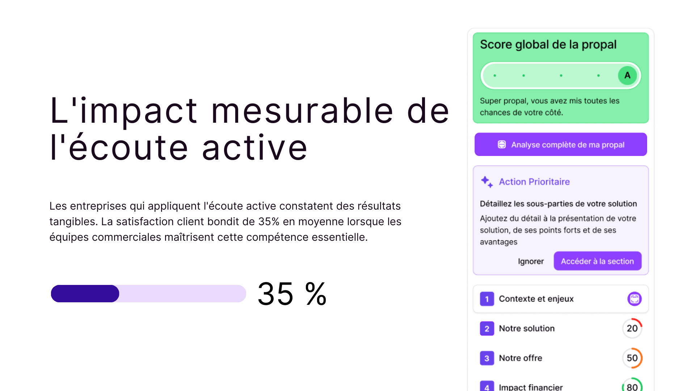Open the 'Notre offre' section

tap(521, 358)
